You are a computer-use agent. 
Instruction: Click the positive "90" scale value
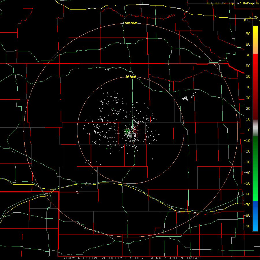point(248,34)
